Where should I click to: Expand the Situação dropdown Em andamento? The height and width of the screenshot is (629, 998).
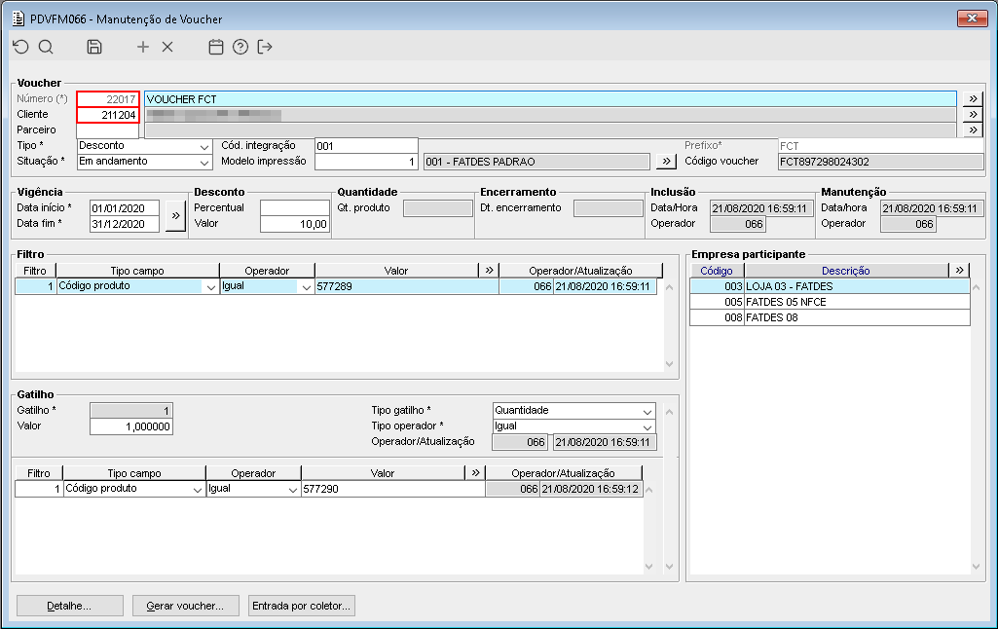(144, 162)
